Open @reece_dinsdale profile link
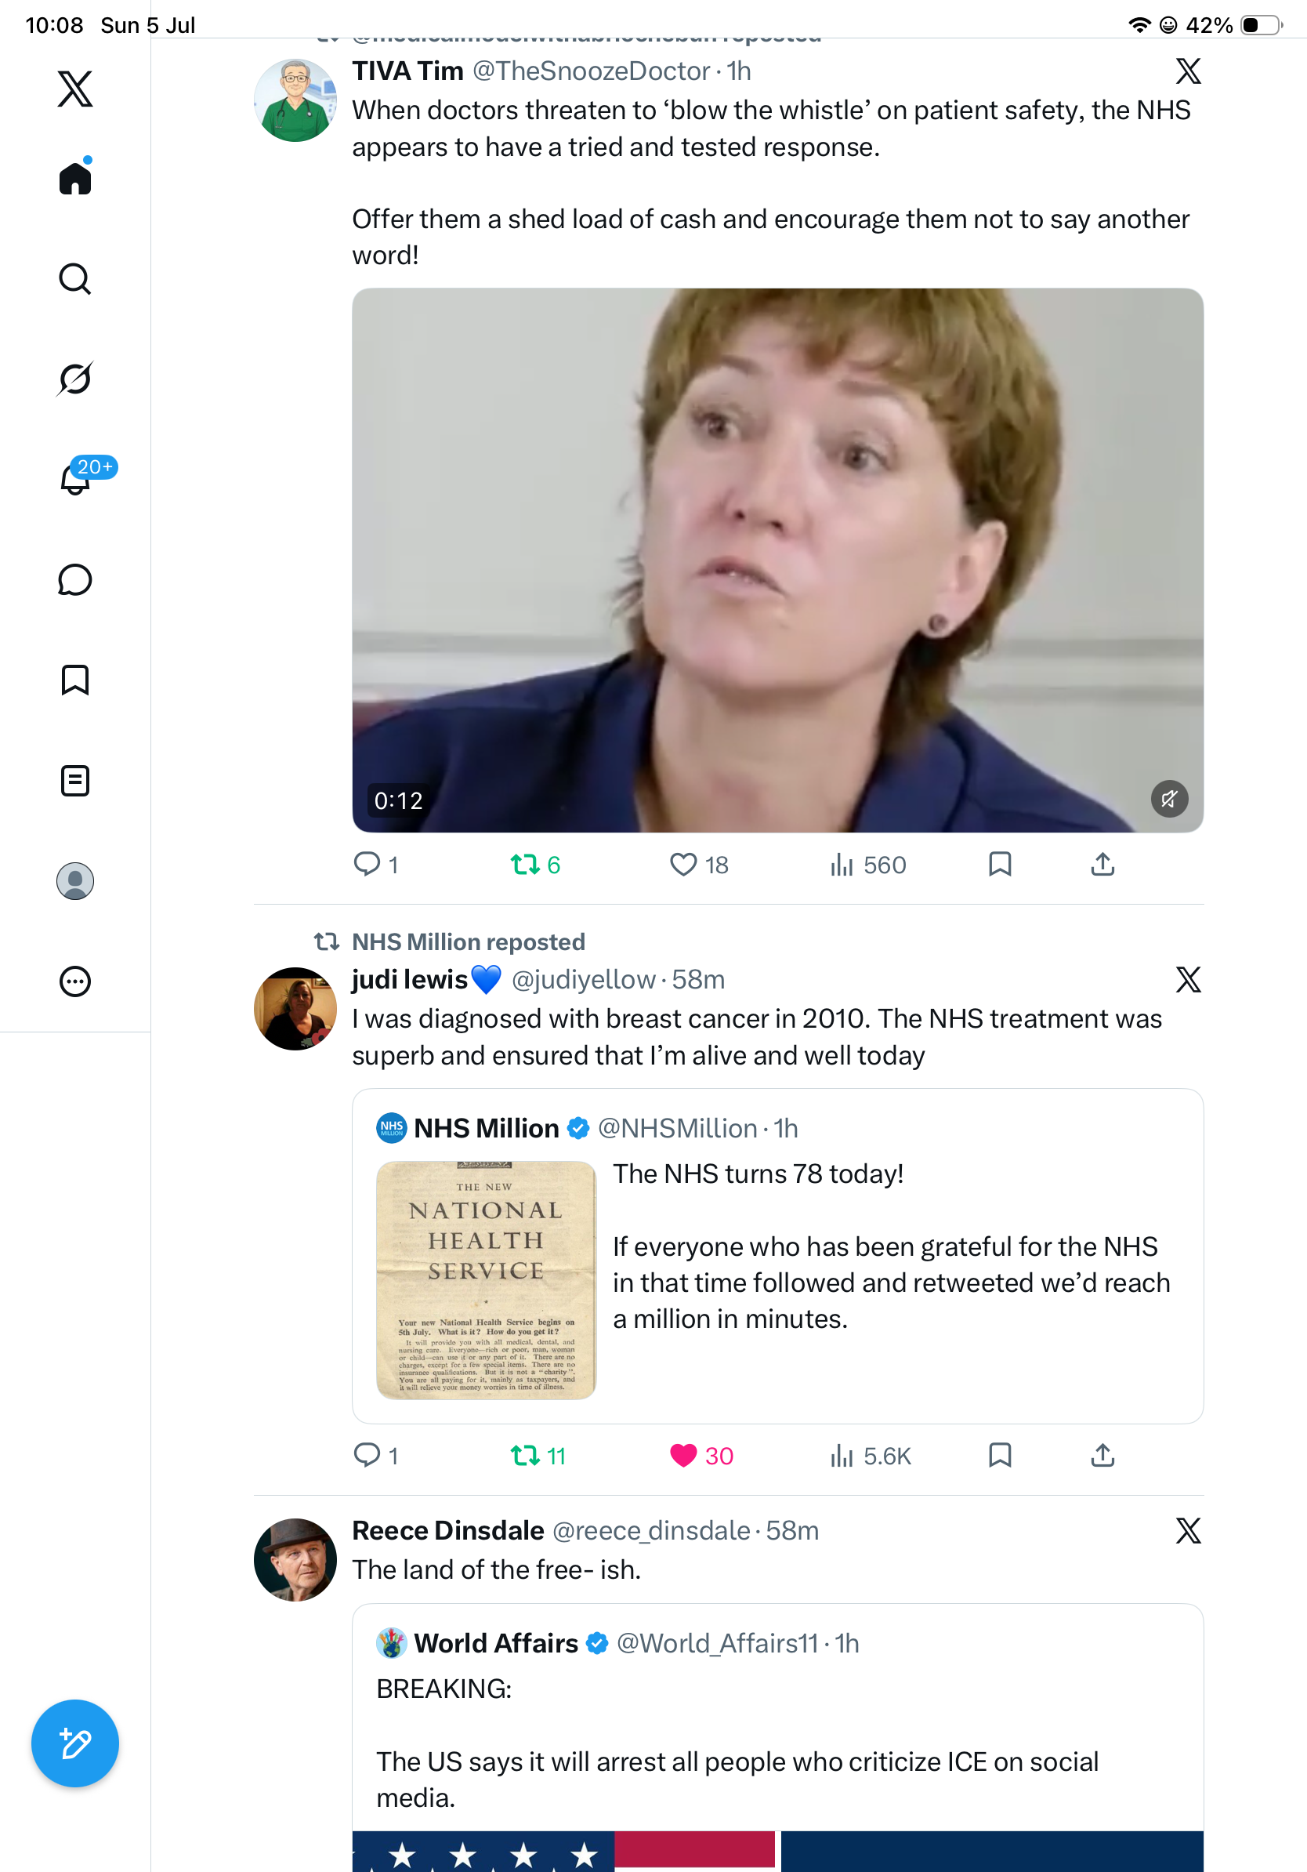The height and width of the screenshot is (1872, 1307). (651, 1530)
